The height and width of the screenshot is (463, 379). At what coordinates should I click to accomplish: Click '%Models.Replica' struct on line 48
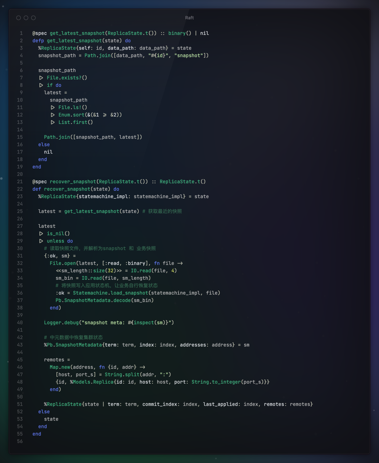92,382
